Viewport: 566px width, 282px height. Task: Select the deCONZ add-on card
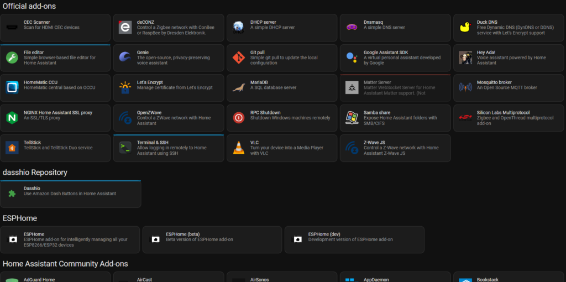pos(169,28)
